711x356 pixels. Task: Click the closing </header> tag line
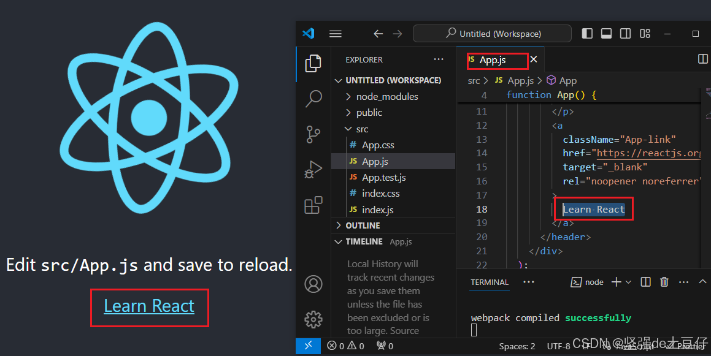(x=566, y=237)
